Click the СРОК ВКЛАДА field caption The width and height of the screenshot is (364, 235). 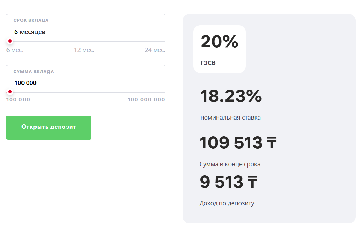(31, 20)
